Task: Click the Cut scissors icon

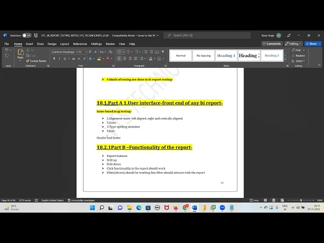Action: pos(28,50)
